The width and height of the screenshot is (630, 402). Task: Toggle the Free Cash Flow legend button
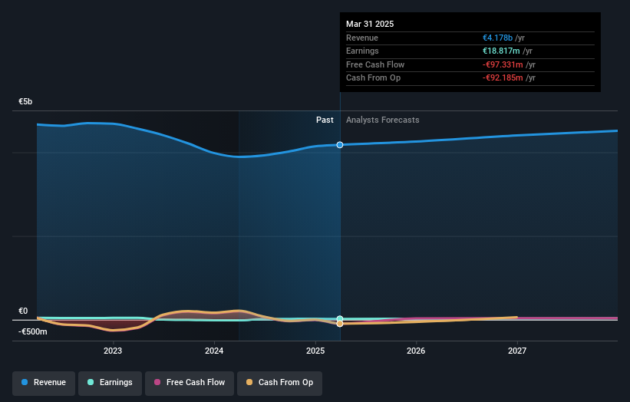pyautogui.click(x=190, y=383)
